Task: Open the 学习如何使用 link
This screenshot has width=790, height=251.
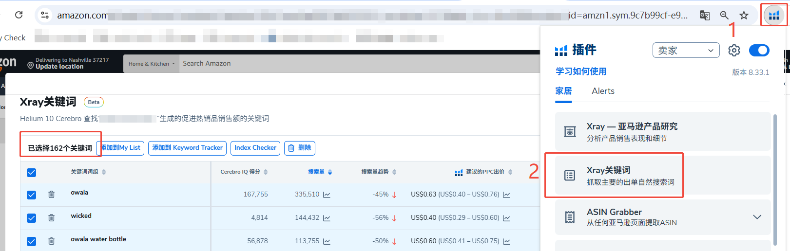Action: [x=581, y=72]
